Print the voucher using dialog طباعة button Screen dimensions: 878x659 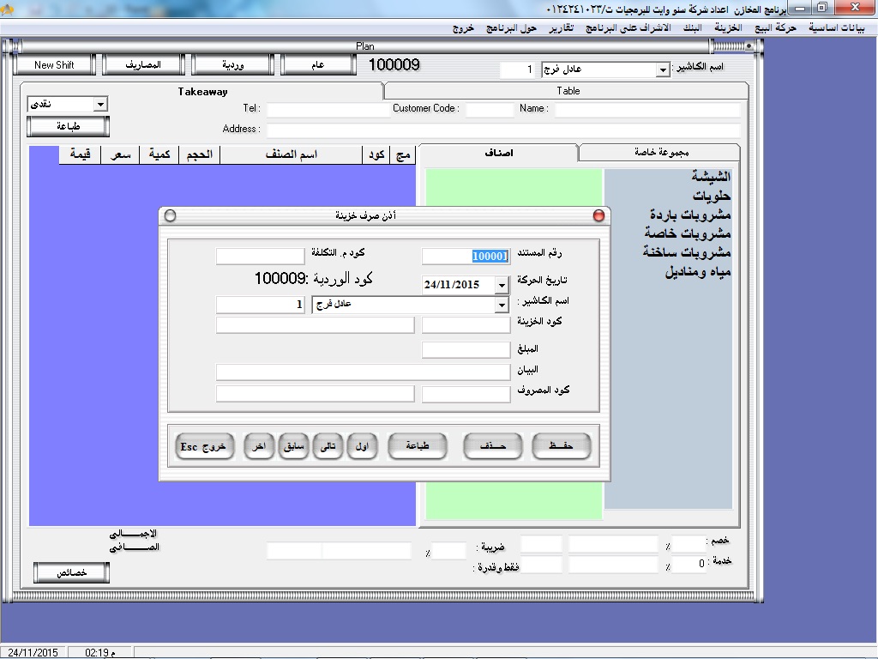click(418, 446)
